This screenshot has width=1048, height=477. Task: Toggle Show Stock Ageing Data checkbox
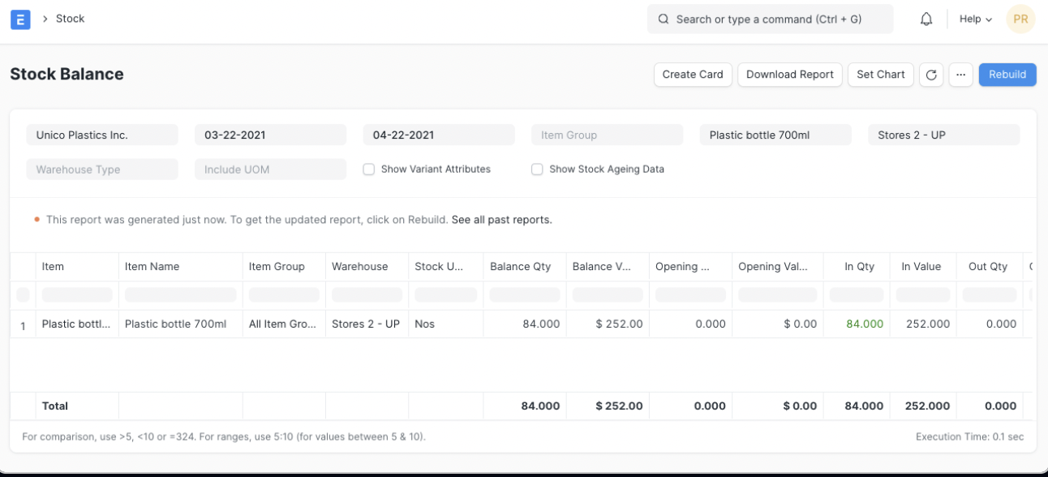[537, 170]
